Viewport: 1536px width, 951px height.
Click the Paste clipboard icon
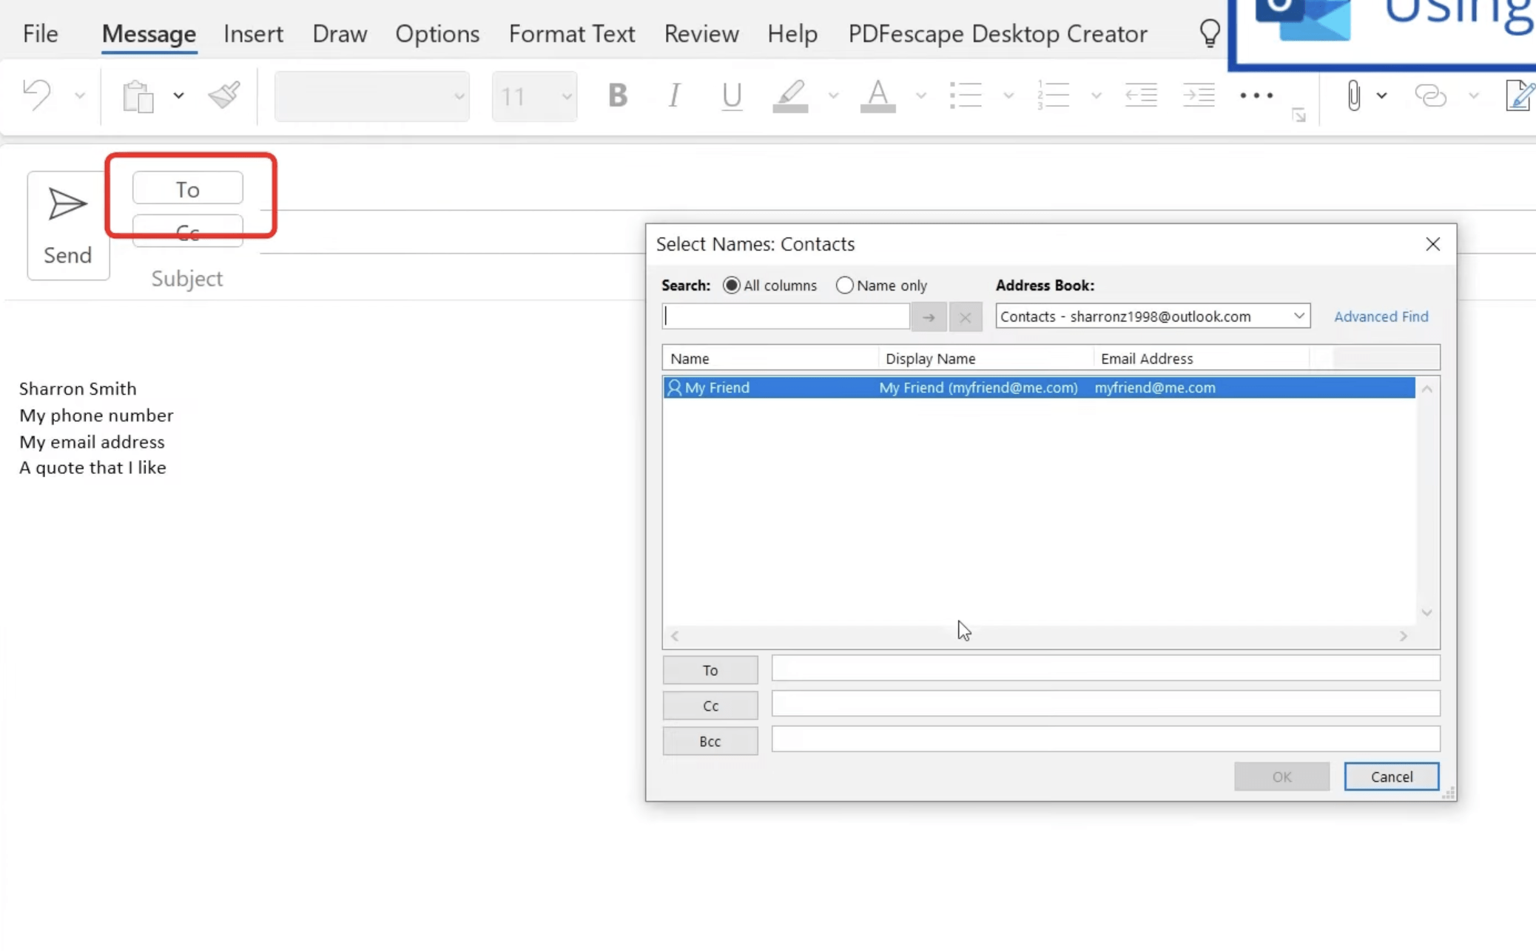pyautogui.click(x=138, y=96)
